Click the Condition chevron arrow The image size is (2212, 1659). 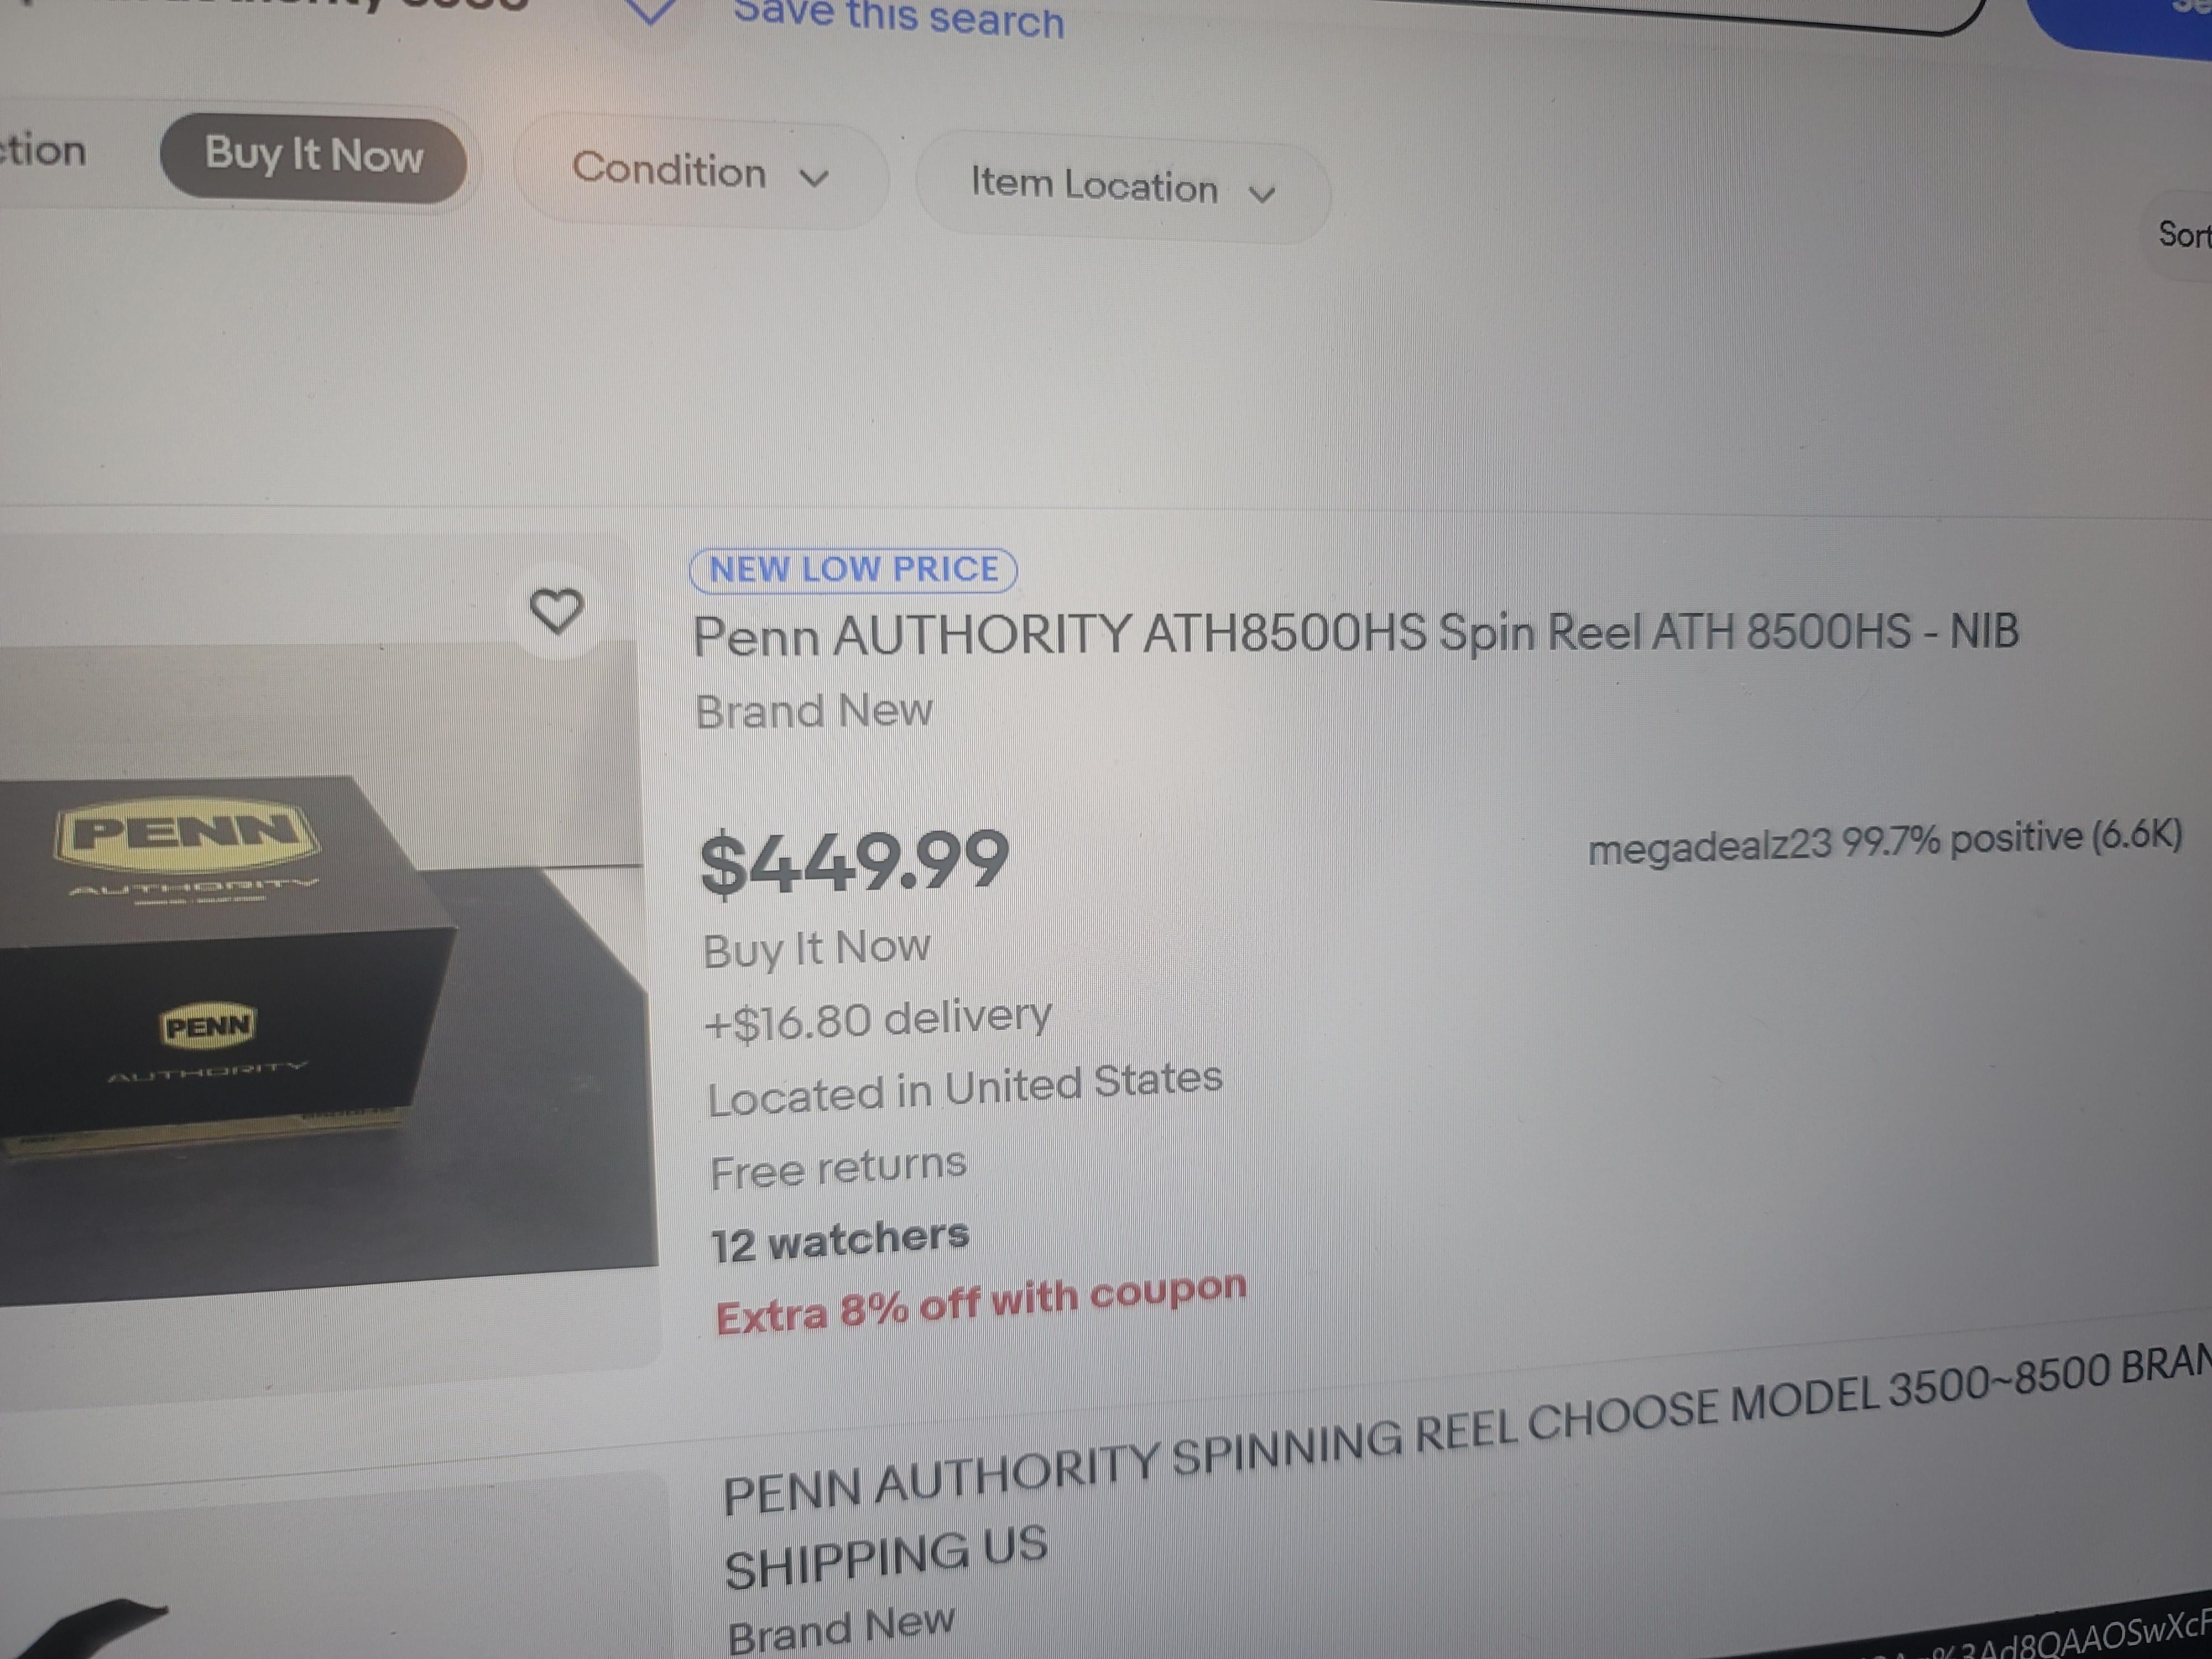(815, 180)
